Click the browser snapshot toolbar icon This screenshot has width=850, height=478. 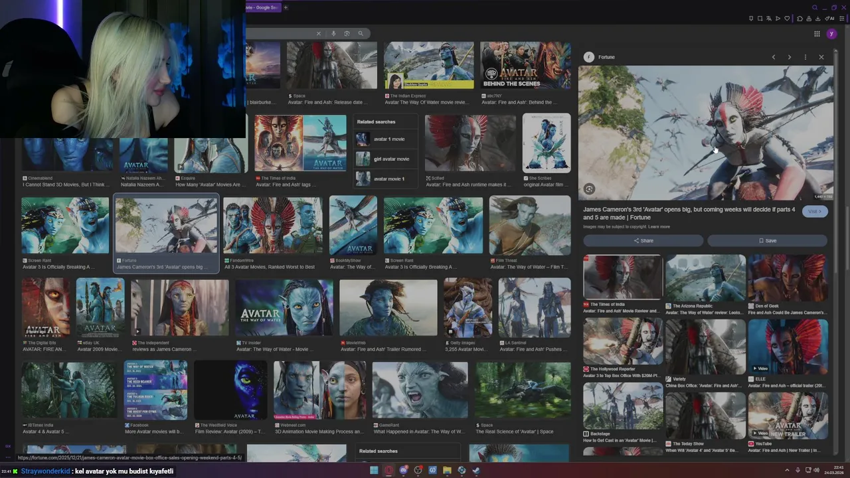pyautogui.click(x=760, y=18)
